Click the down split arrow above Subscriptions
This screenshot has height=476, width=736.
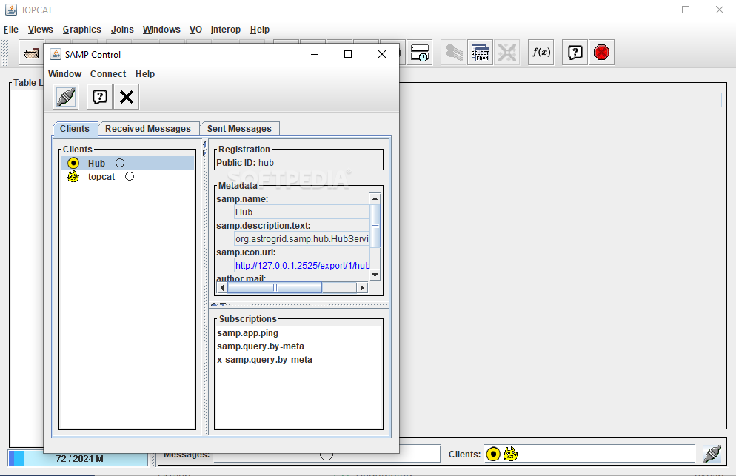[223, 304]
